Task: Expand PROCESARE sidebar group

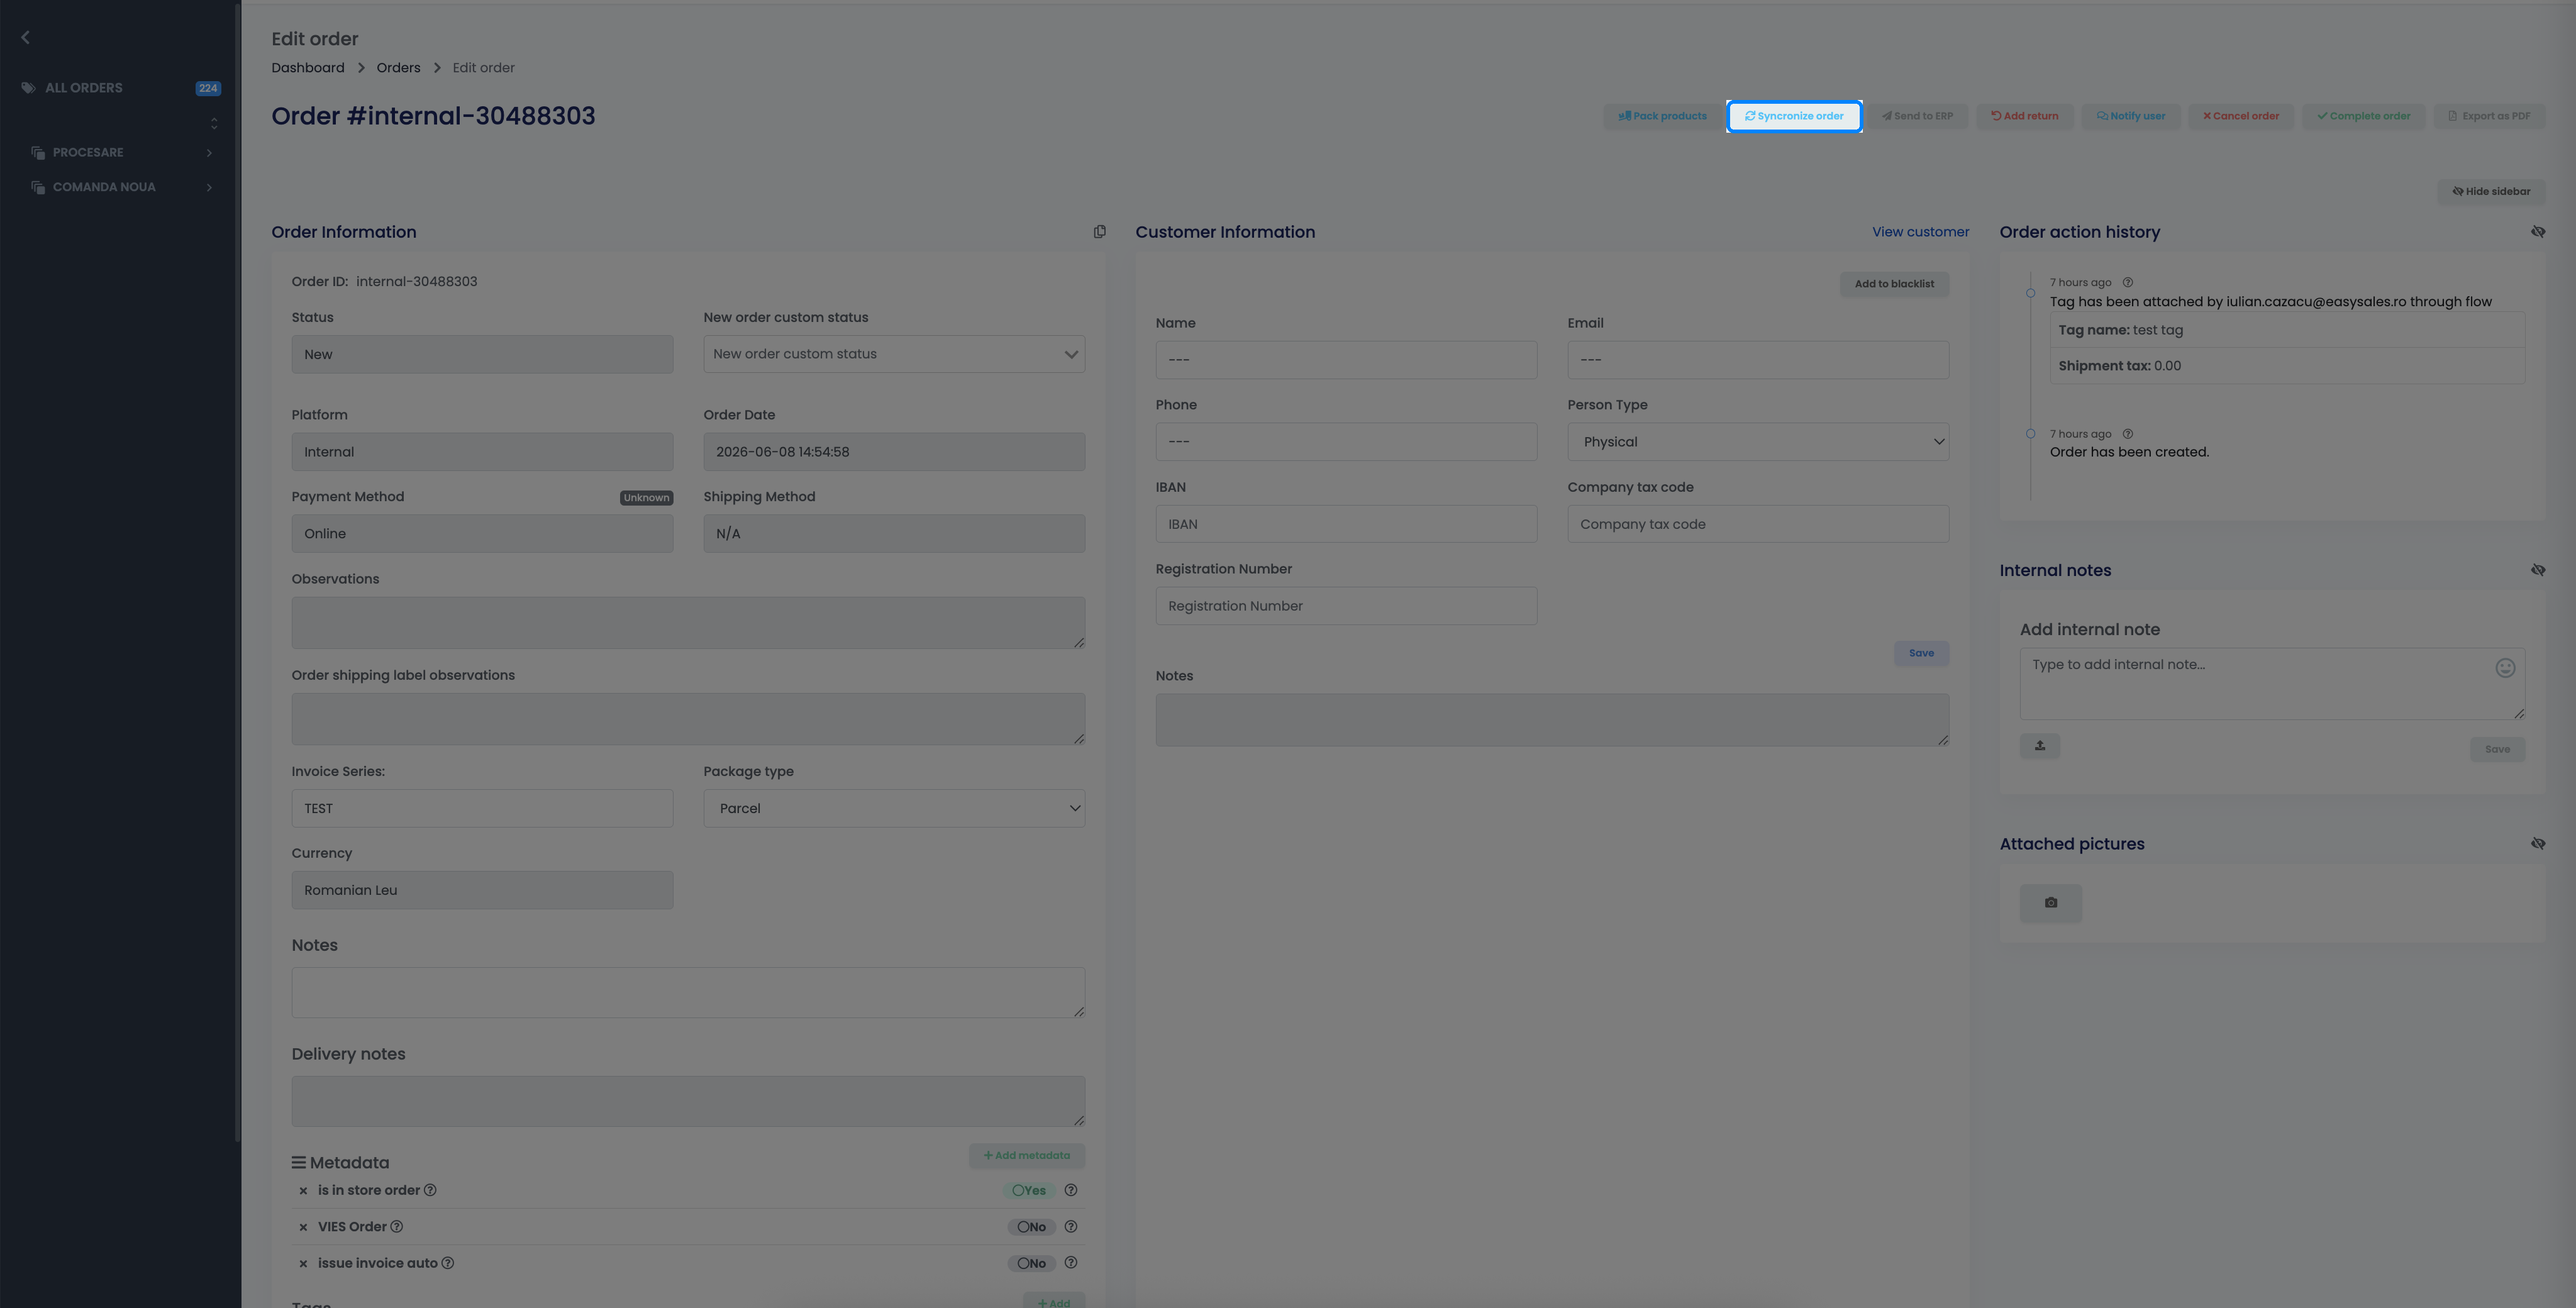Action: click(x=121, y=153)
